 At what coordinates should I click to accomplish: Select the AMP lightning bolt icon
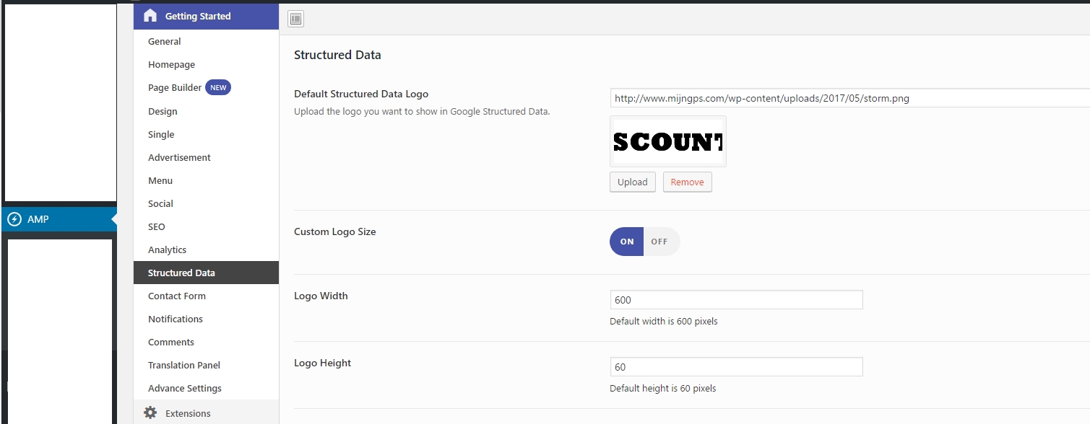[15, 219]
